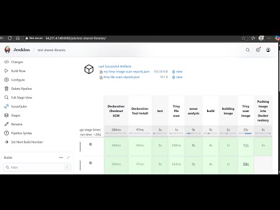Click the Build Now play icon

point(6,71)
